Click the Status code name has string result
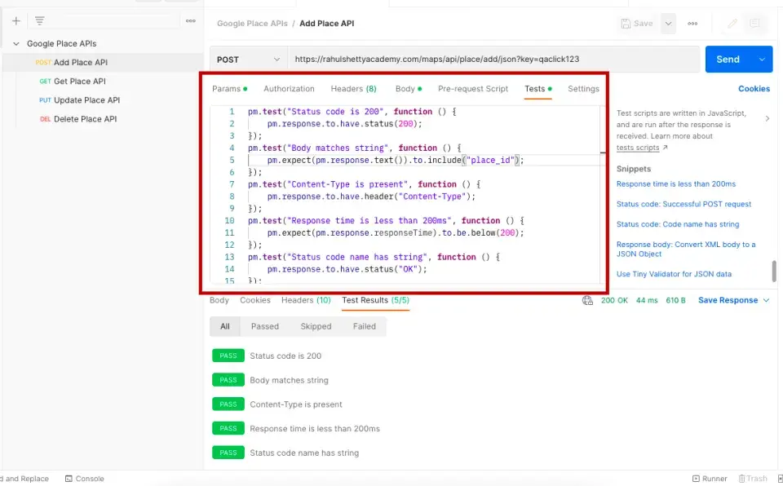The height and width of the screenshot is (486, 783). (x=304, y=453)
